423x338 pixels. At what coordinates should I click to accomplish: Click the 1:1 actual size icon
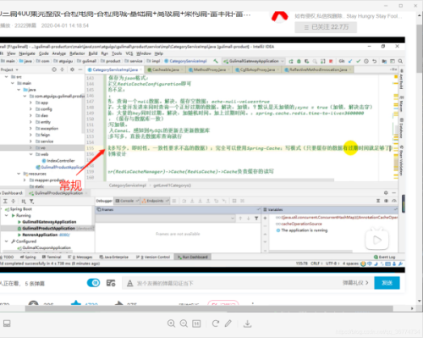[196, 324]
